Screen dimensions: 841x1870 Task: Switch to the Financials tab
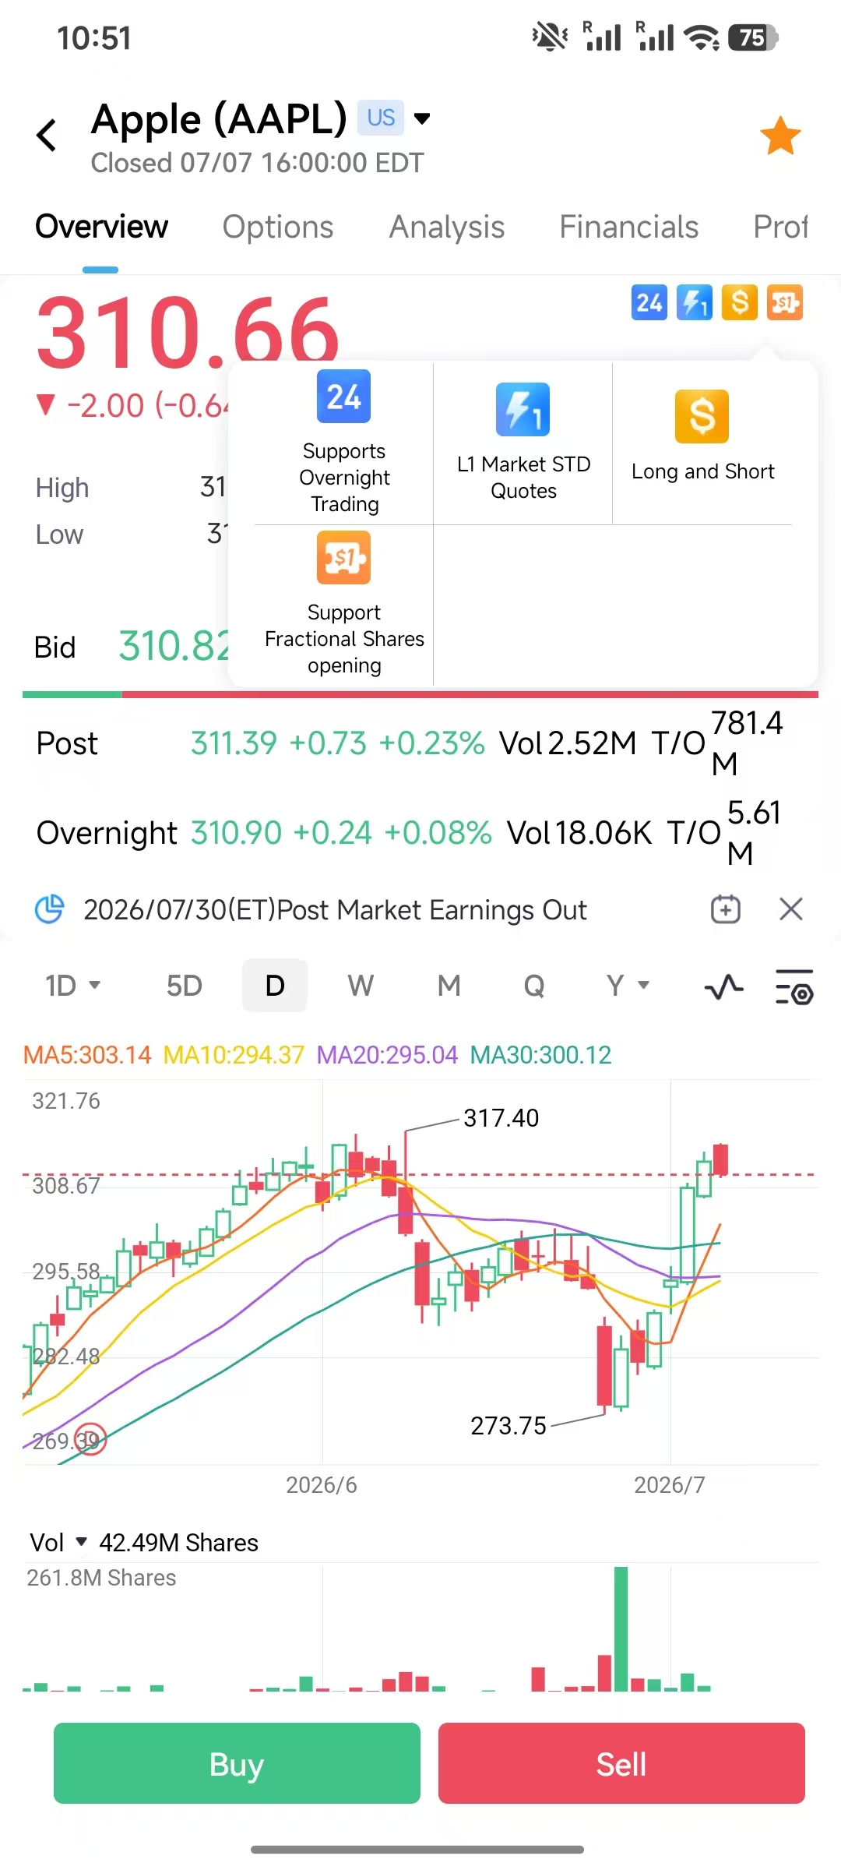629,227
